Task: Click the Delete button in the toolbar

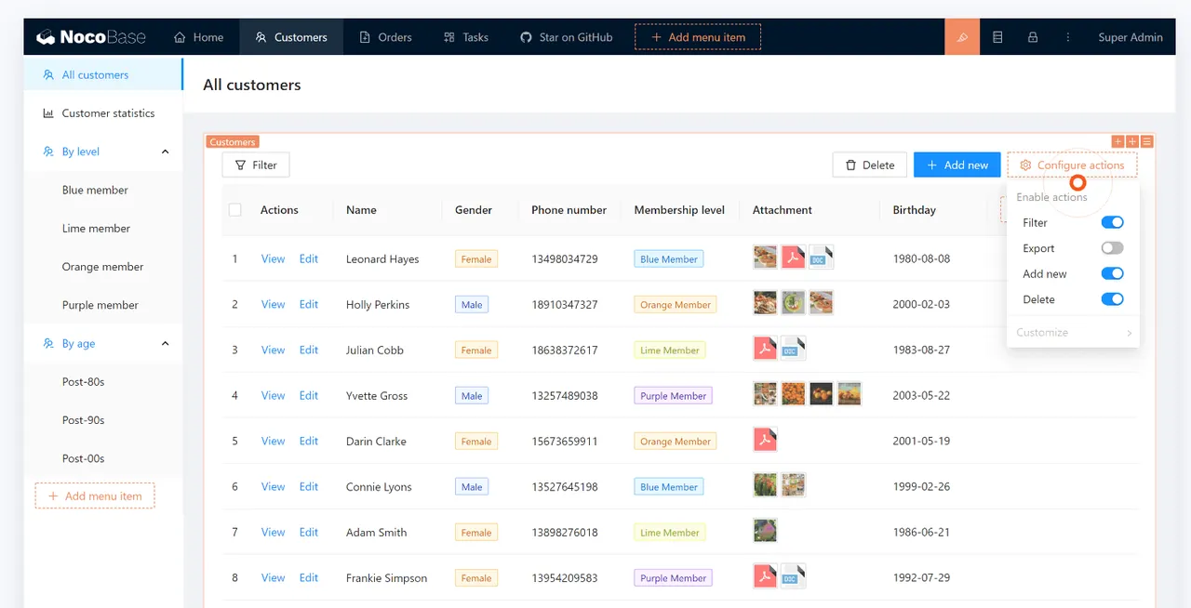Action: click(869, 165)
